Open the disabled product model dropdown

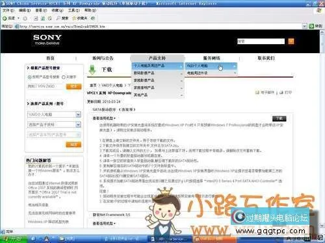(54, 135)
